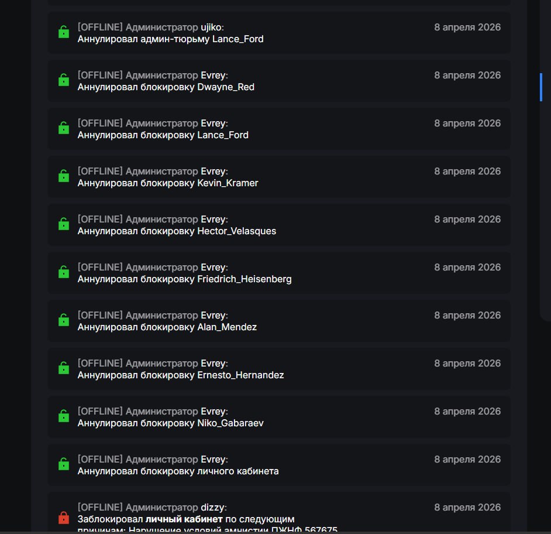Click the Alan_Mendez entry date
This screenshot has width=551, height=534.
click(467, 315)
